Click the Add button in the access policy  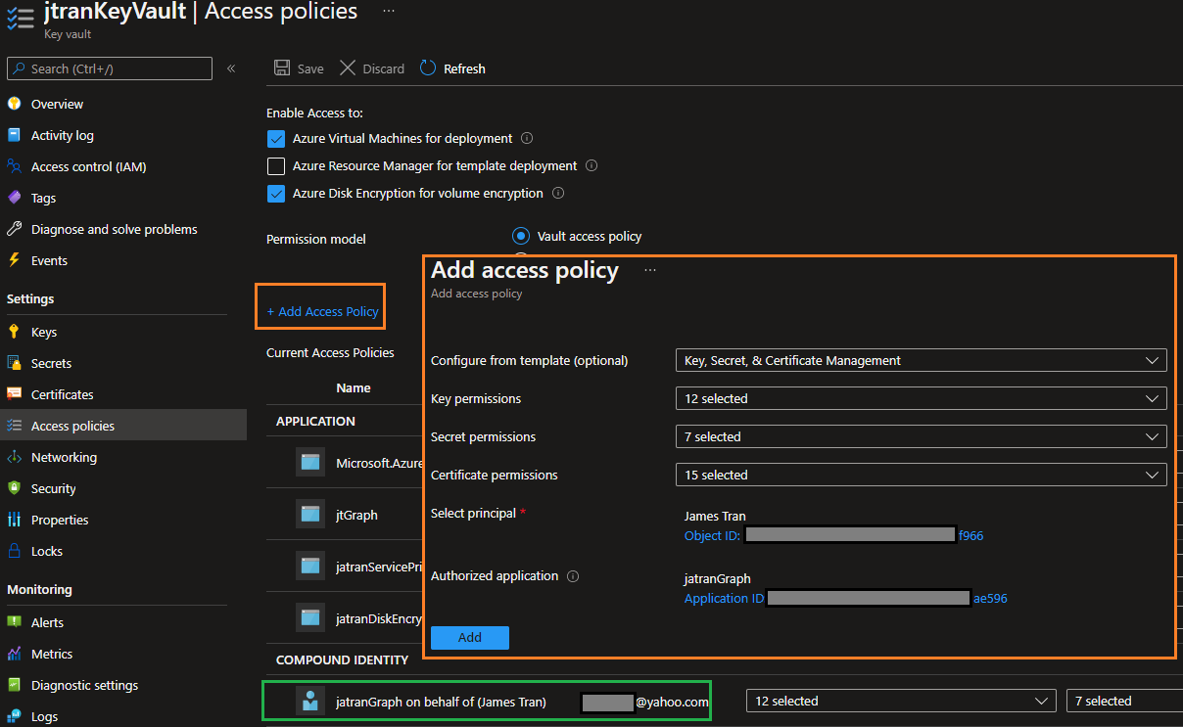click(x=469, y=637)
